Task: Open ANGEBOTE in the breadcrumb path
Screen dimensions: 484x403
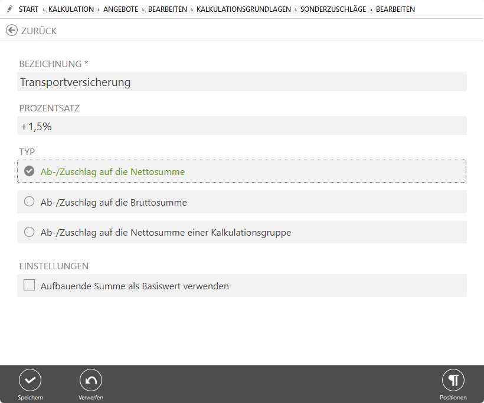Action: [121, 9]
